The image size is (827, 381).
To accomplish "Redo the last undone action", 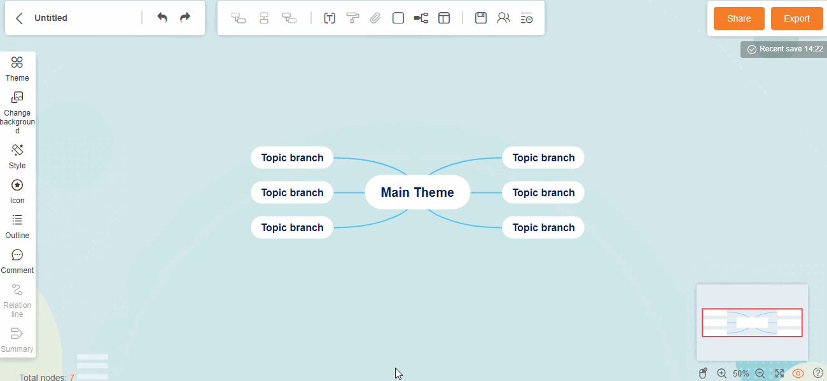I will coord(185,18).
